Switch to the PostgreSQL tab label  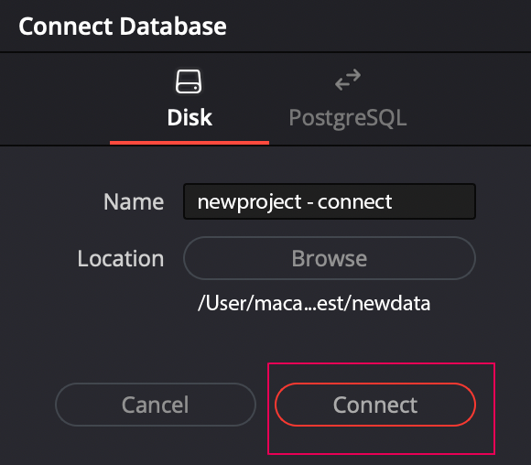(348, 118)
